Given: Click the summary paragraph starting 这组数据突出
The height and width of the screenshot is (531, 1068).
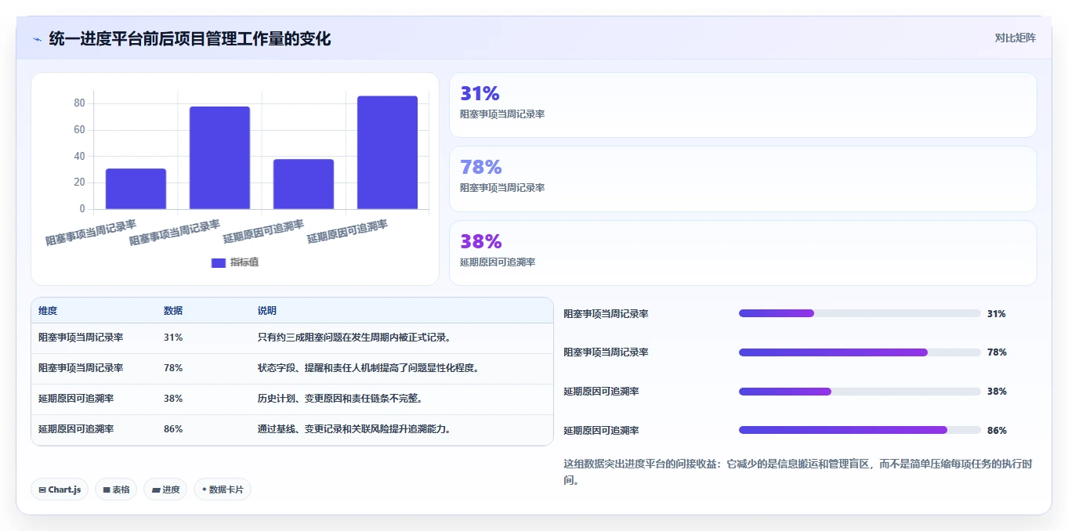Looking at the screenshot, I should tap(798, 472).
